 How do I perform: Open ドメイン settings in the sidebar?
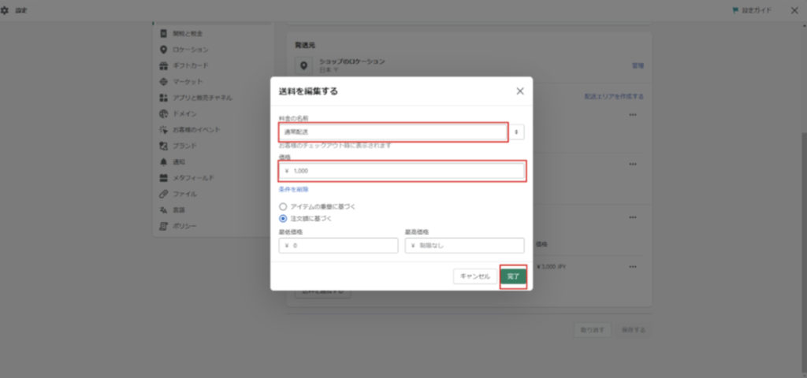click(x=184, y=113)
